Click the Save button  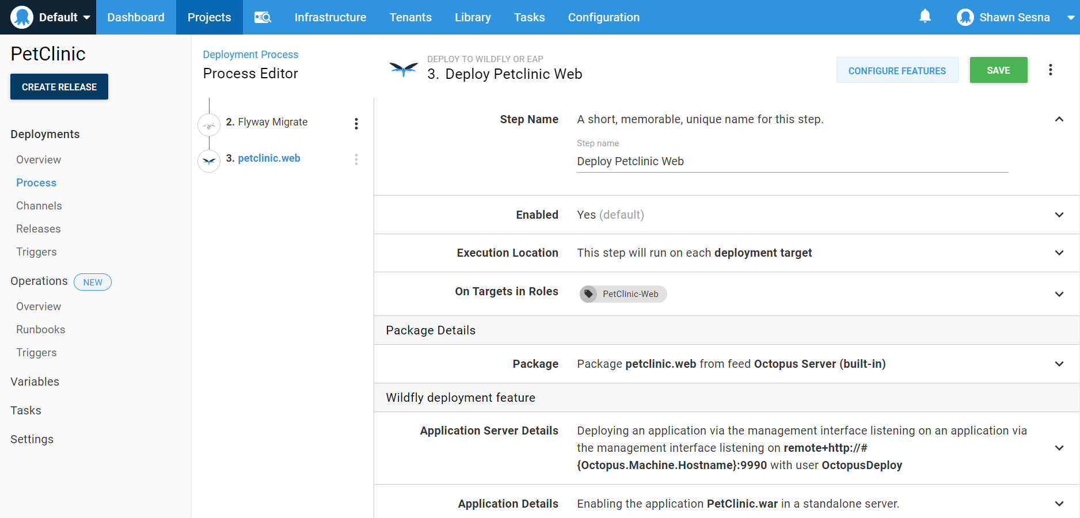998,70
